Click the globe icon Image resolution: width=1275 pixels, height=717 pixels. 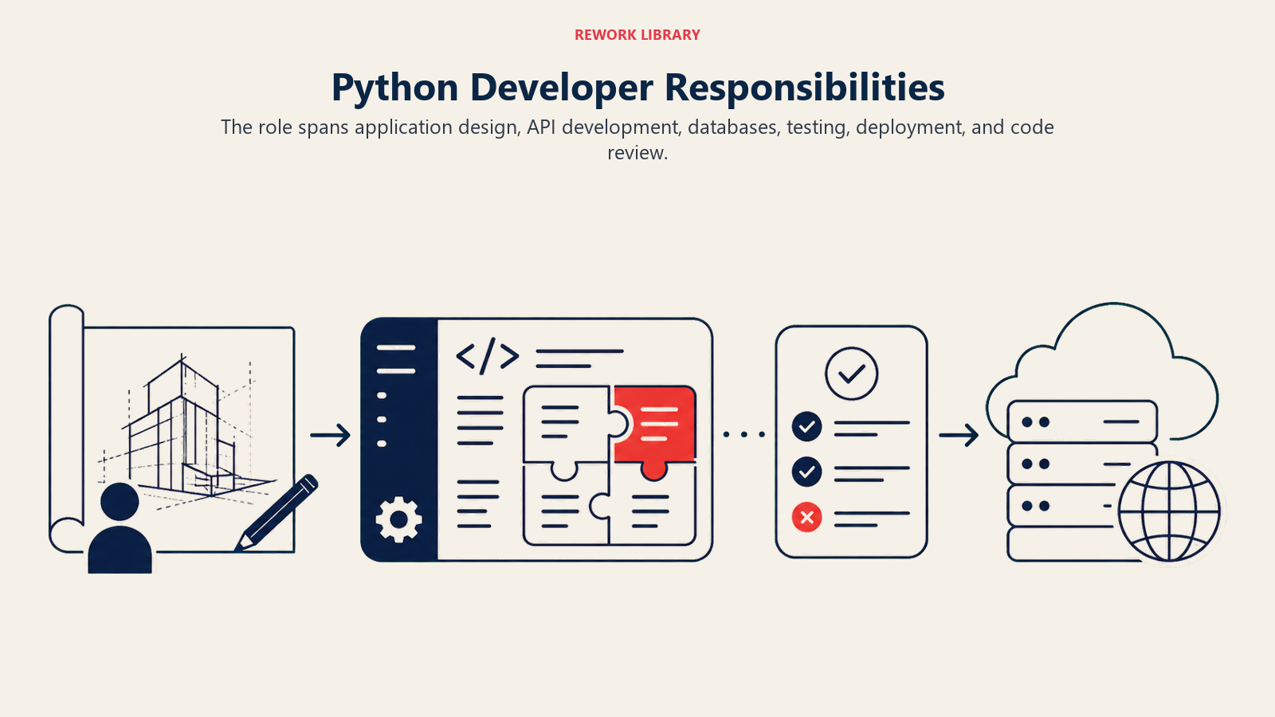coord(1169,511)
